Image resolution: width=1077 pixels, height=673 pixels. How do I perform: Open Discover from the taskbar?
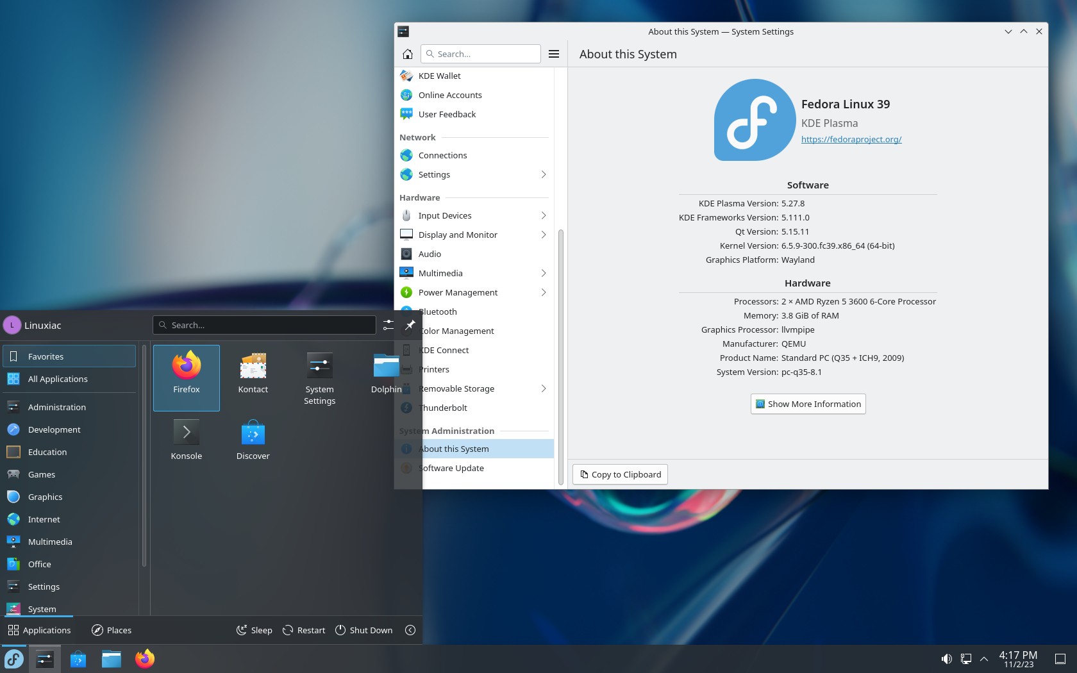coord(78,659)
